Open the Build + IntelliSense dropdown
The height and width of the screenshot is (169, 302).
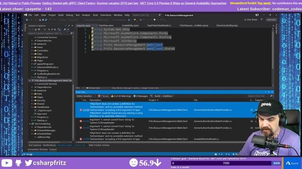pos(164,96)
